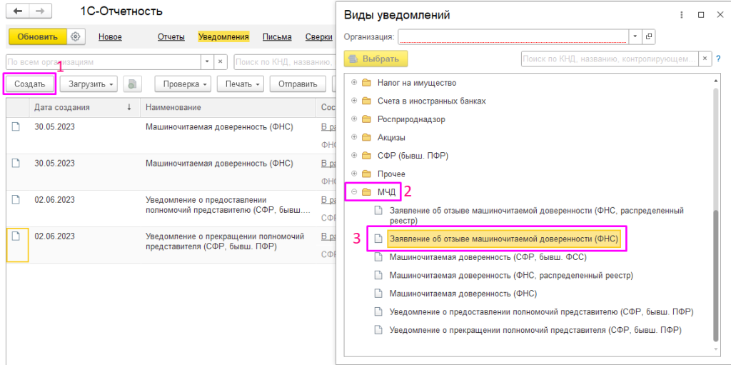The width and height of the screenshot is (731, 365).
Task: Clear the notification types search field
Action: click(705, 59)
